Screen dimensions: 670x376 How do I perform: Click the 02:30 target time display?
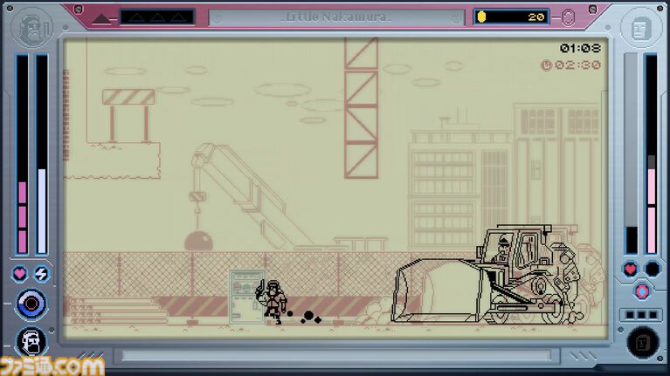pos(577,65)
